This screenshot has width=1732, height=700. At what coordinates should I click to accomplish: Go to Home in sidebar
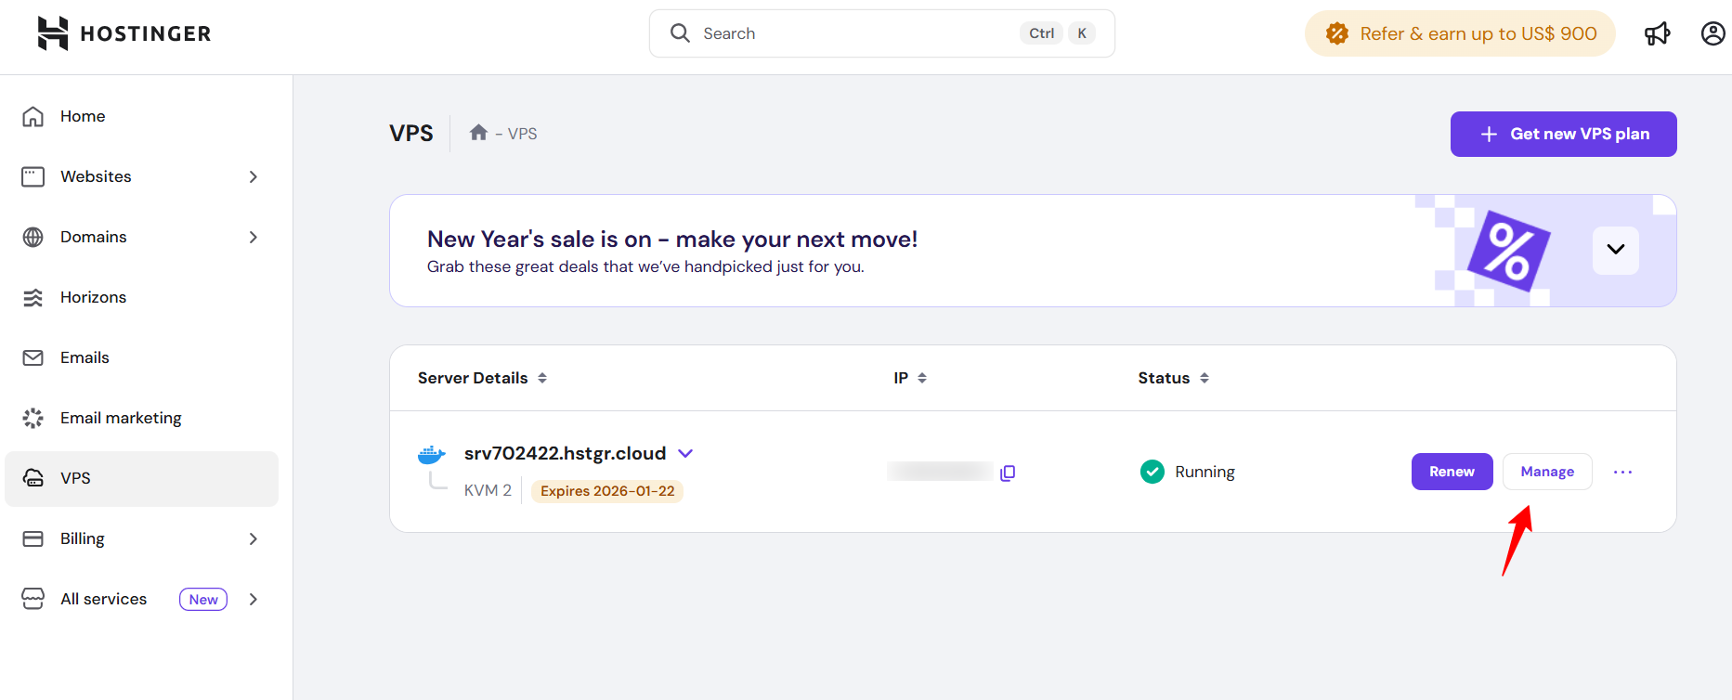(x=141, y=116)
